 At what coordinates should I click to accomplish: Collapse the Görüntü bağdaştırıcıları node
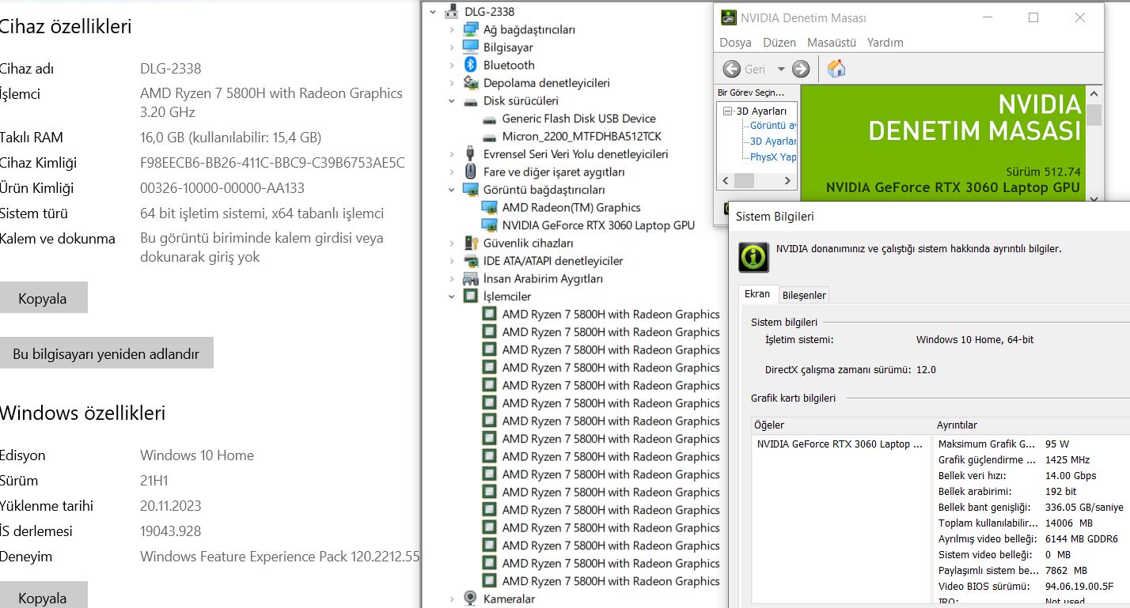tap(452, 190)
